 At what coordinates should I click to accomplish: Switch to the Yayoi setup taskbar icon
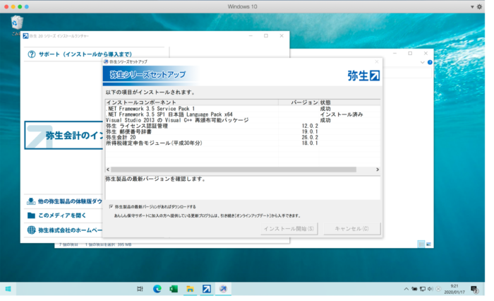point(223,289)
